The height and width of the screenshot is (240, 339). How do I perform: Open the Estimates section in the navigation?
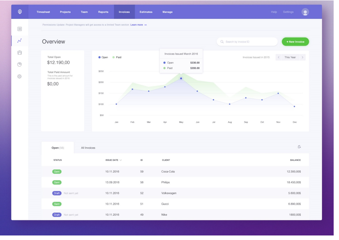[146, 12]
